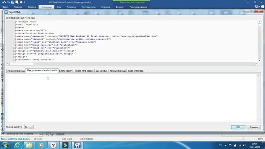Viewport: 265px width, 149px height.
Task: Click the volume speaker tray icon
Action: coord(244,145)
